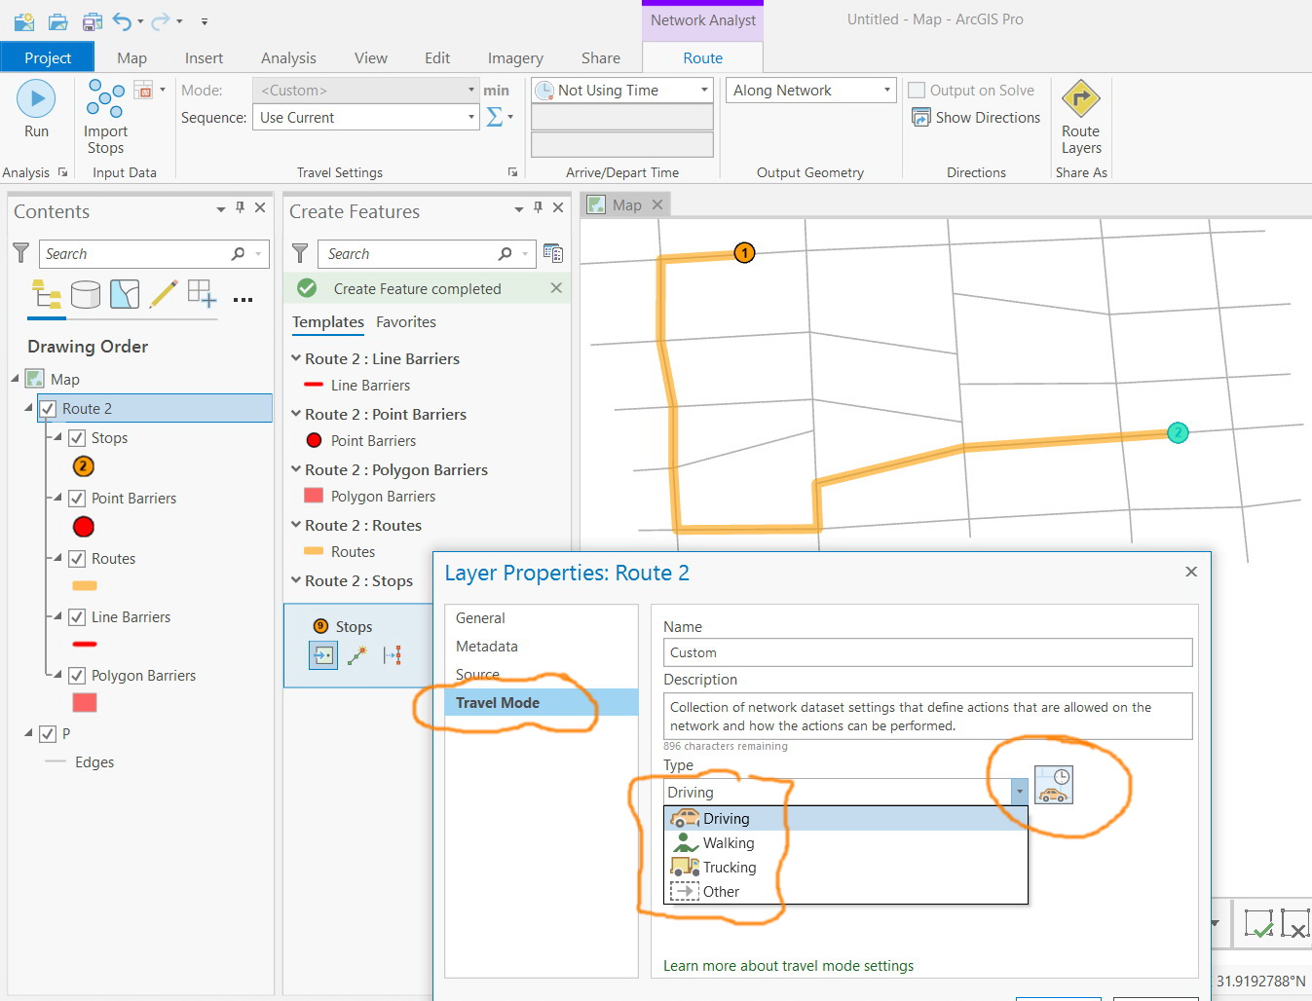The image size is (1312, 1001).
Task: Choose Other from Type list
Action: tap(845, 892)
